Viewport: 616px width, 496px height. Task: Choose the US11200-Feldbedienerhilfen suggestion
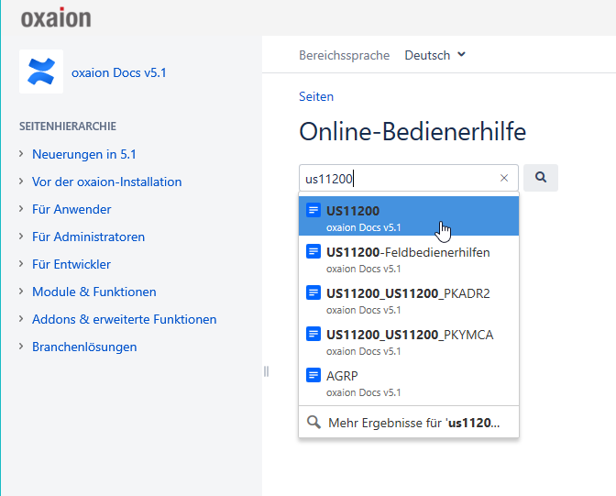click(x=408, y=252)
